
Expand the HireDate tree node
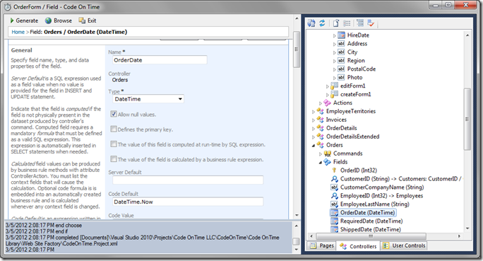[x=334, y=35]
